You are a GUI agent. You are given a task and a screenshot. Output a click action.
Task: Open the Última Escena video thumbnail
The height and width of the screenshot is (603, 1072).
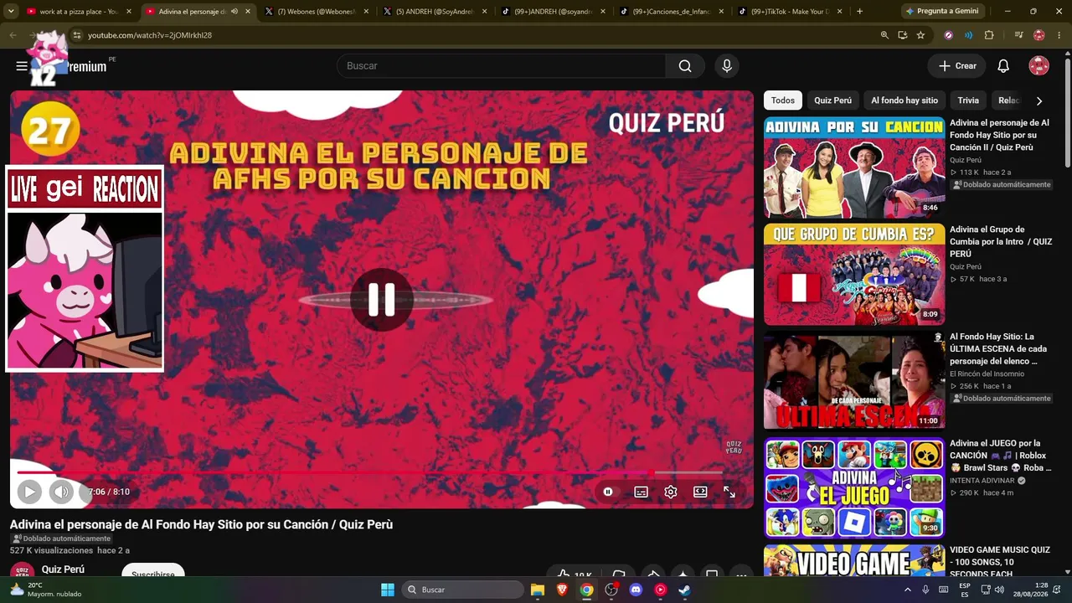(x=854, y=381)
